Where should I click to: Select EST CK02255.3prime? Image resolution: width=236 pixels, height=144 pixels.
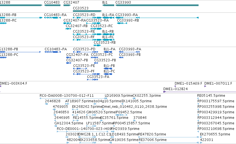(x=134, y=99)
